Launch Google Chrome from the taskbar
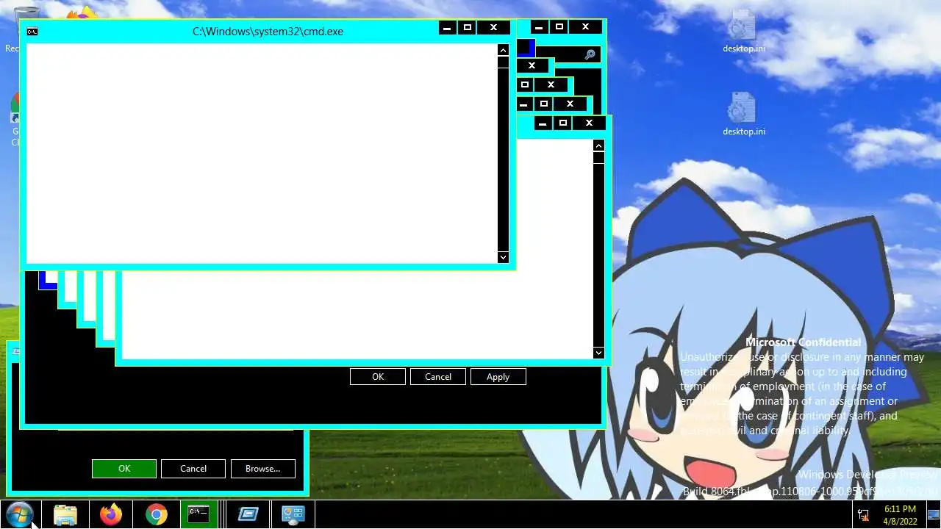Image resolution: width=941 pixels, height=529 pixels. coord(157,514)
